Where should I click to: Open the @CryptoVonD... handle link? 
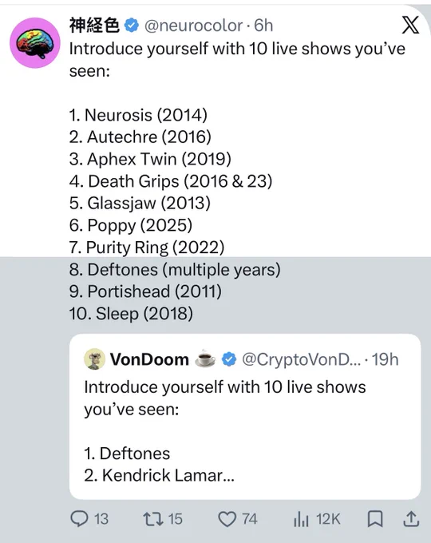coord(301,359)
